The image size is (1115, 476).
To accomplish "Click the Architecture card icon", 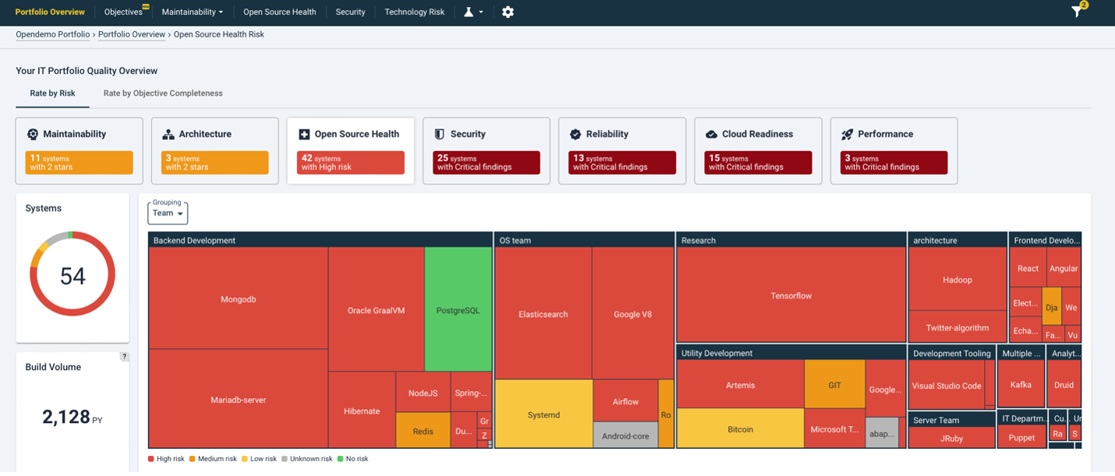I will 168,134.
